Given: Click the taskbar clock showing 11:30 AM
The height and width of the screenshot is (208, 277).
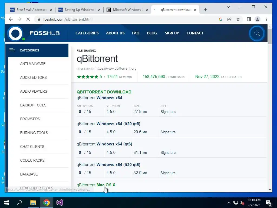Looking at the screenshot, I should (254, 203).
